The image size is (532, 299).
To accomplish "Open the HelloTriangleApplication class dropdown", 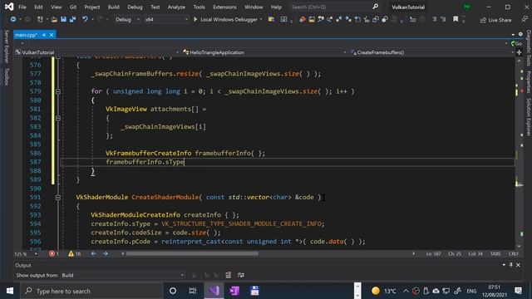I will pyautogui.click(x=264, y=52).
